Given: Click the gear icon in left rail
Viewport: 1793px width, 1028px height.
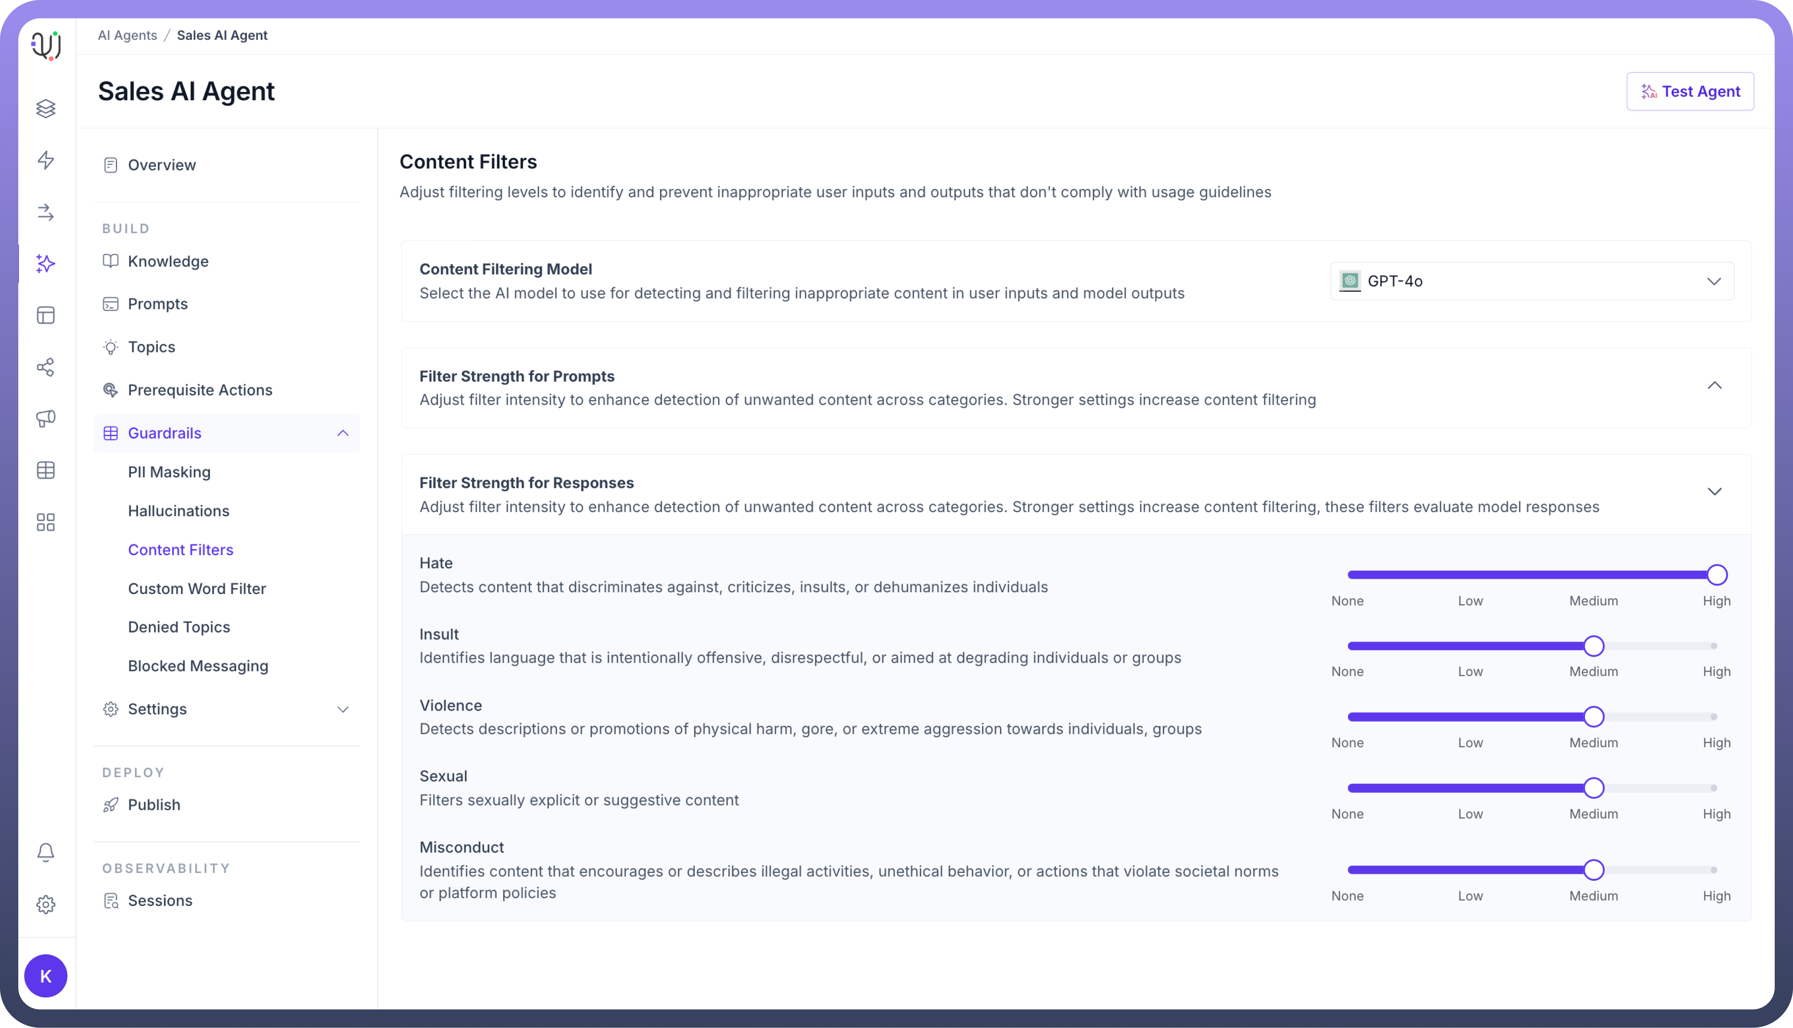Looking at the screenshot, I should click(46, 905).
